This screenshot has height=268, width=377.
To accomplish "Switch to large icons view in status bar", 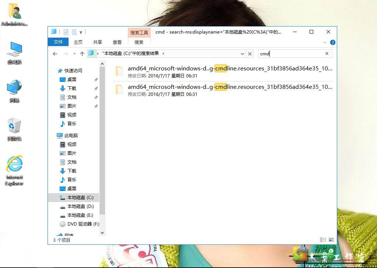I will [331, 240].
